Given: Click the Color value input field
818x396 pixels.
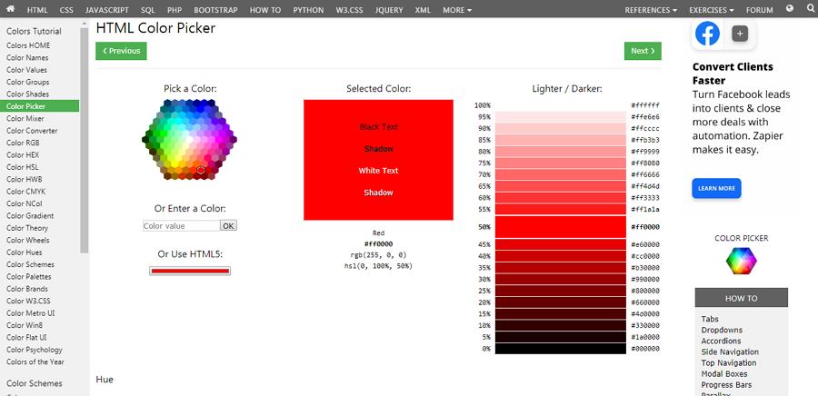Looking at the screenshot, I should 181,225.
